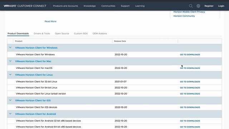Go to downloads for Android 32-bit x86 client
Viewport: 229px width, 129px height.
tap(190, 121)
